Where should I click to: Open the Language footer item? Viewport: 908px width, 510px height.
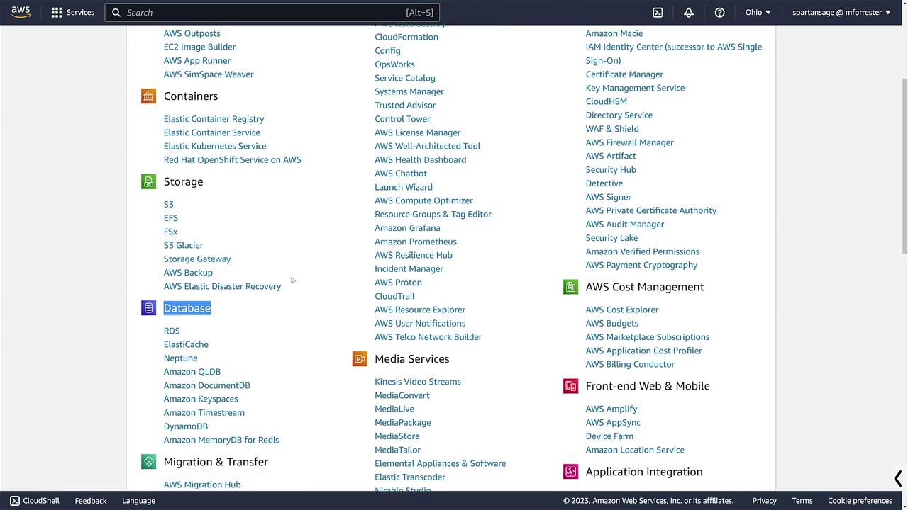point(138,500)
